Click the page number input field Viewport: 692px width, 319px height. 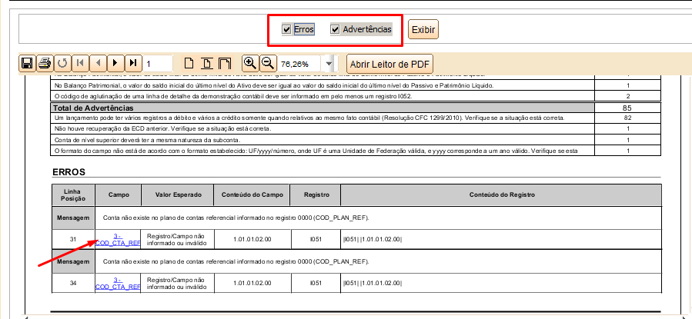pos(157,64)
